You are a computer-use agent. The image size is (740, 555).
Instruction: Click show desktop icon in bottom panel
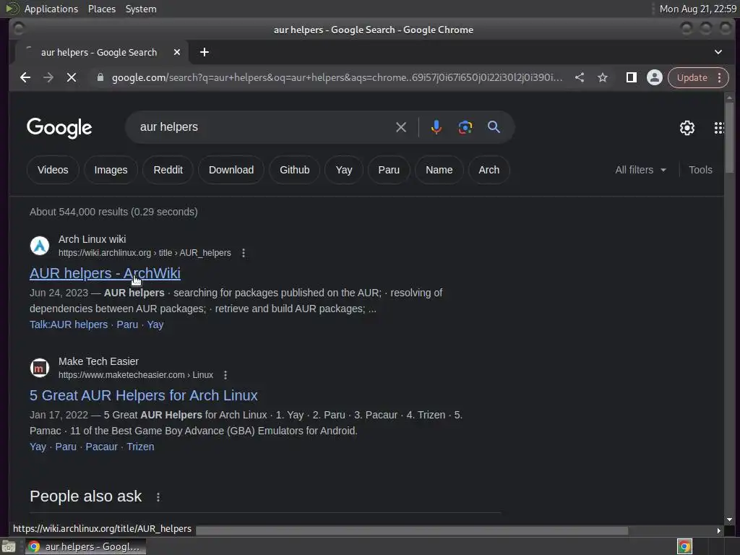9,546
